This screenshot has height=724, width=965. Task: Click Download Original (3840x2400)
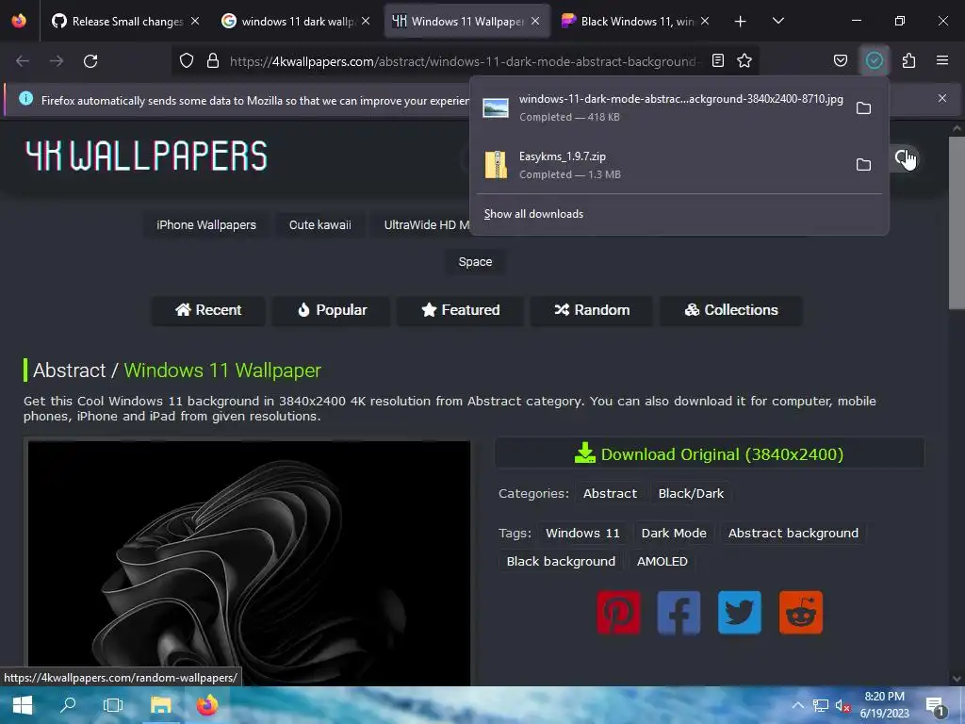(709, 453)
